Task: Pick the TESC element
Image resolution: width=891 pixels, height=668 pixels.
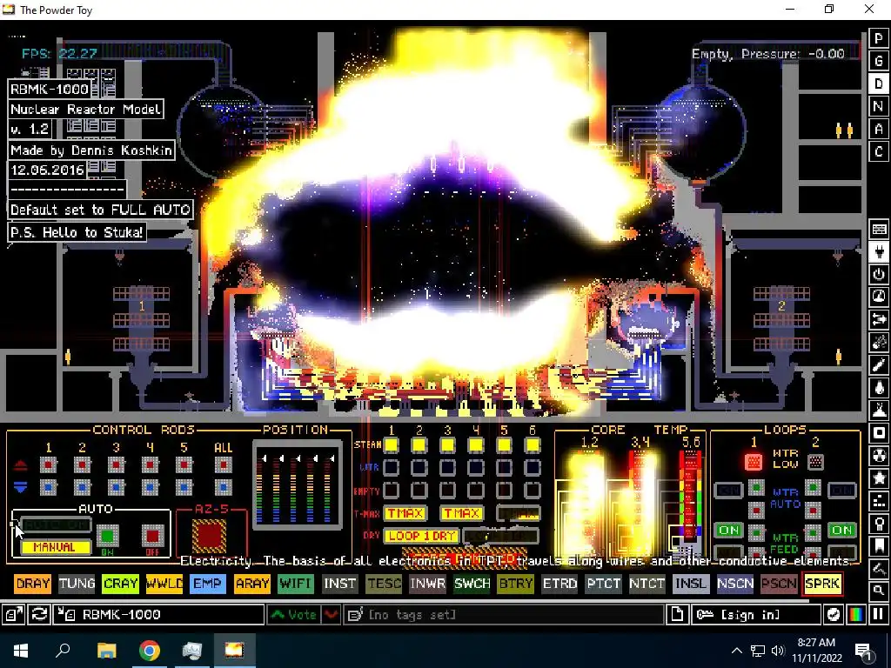Action: [x=384, y=584]
